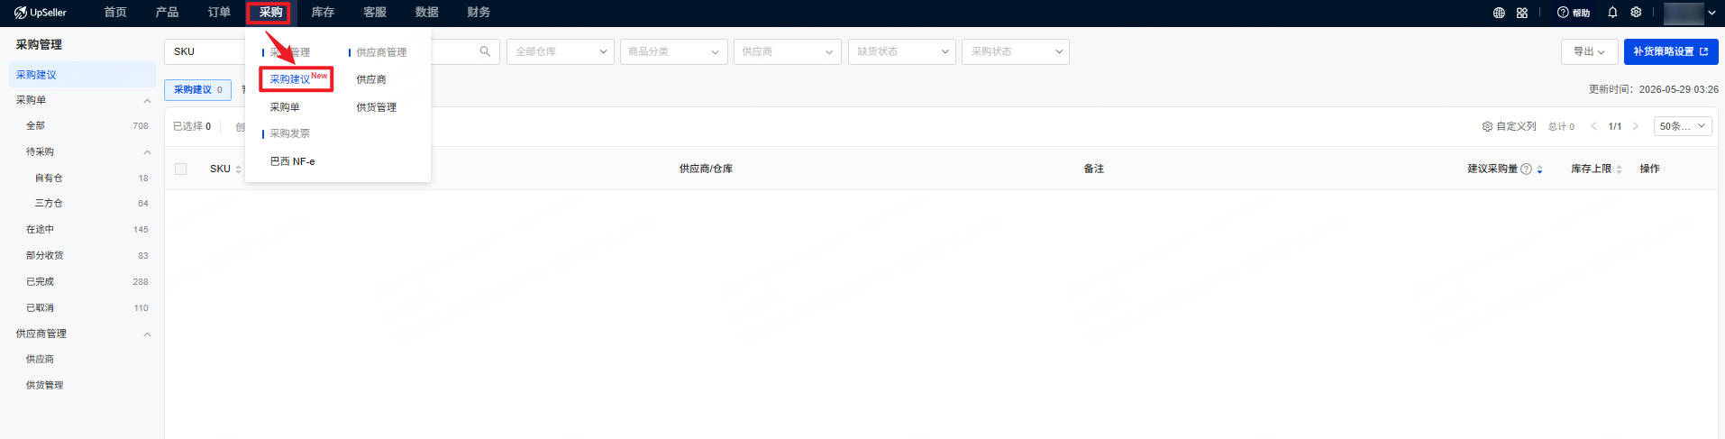Open the settings gear icon

(1636, 13)
